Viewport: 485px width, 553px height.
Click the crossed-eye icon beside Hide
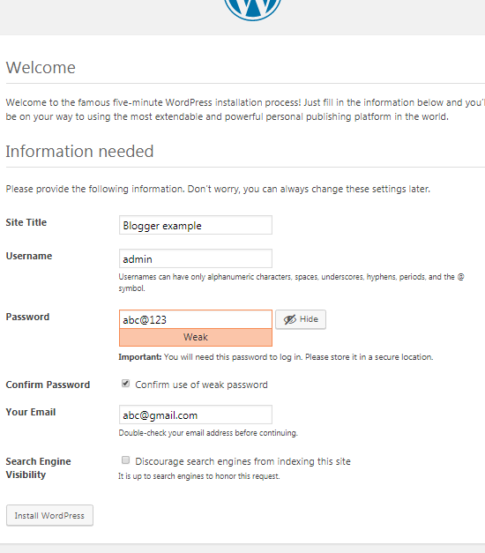point(290,319)
